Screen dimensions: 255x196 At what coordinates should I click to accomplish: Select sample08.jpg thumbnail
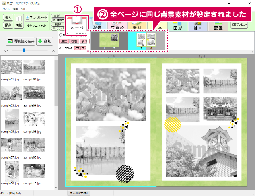coord(34,145)
